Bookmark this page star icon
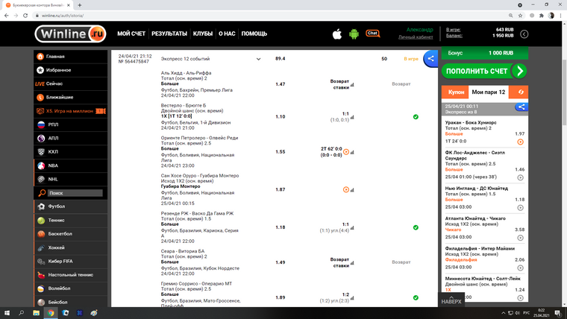Image resolution: width=567 pixels, height=319 pixels. coord(520,16)
